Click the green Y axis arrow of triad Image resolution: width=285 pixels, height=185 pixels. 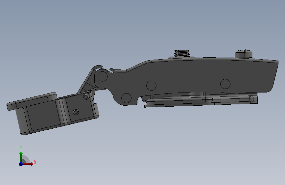(x=21, y=157)
